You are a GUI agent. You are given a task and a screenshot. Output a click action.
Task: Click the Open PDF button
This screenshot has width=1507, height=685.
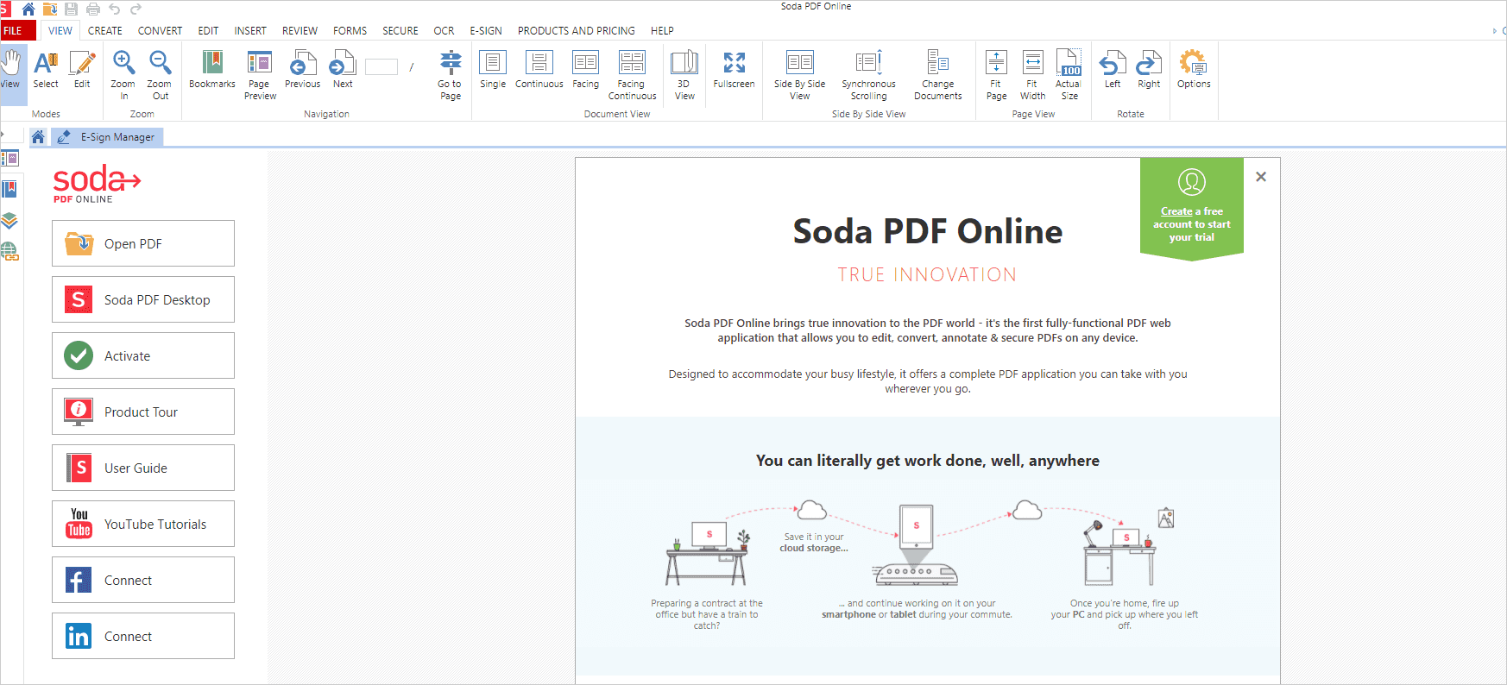pyautogui.click(x=143, y=243)
